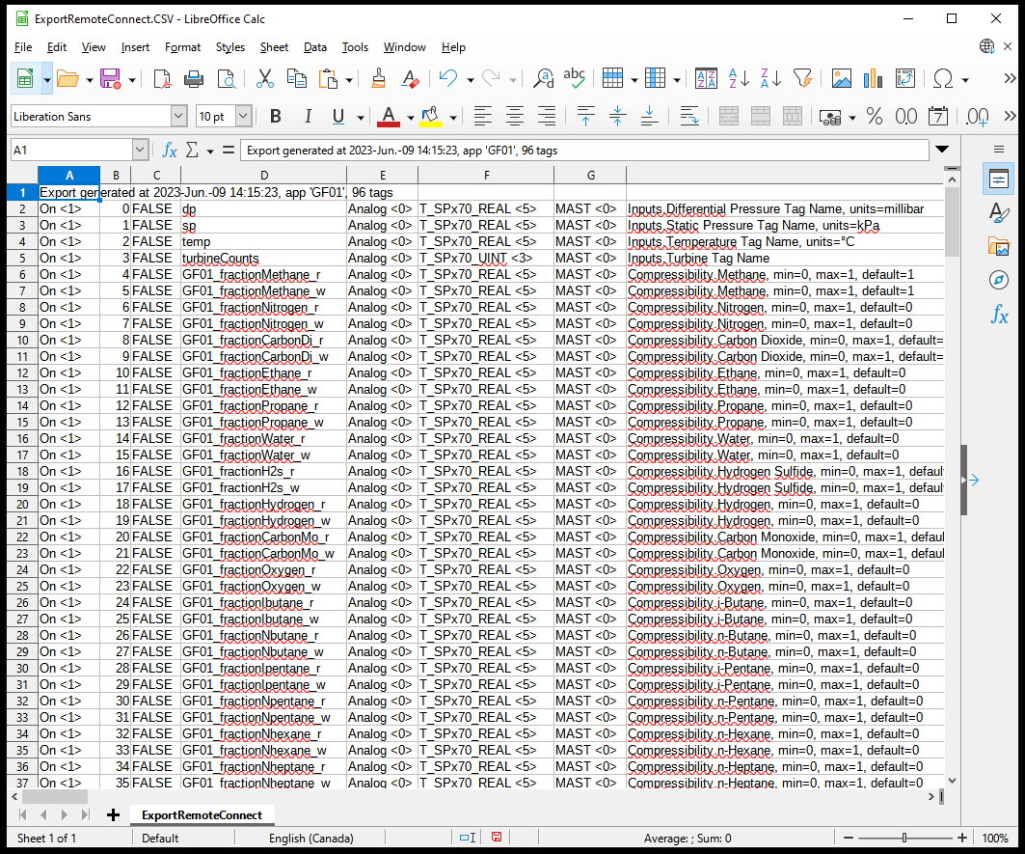1025x854 pixels.
Task: Toggle center horizontal alignment
Action: (515, 117)
